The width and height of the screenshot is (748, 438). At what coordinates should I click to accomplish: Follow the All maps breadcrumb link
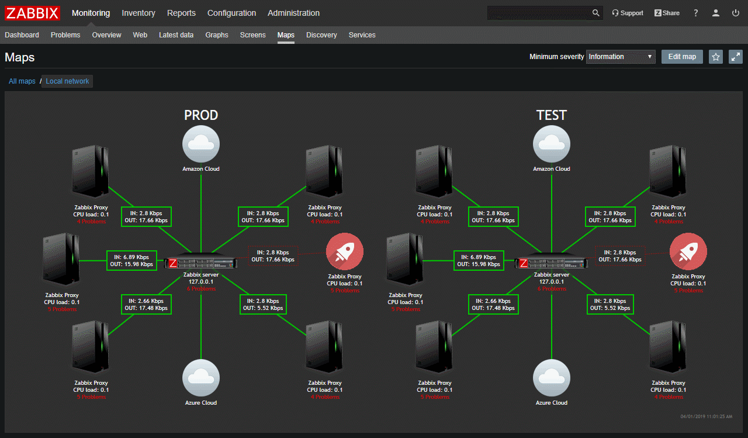pos(22,81)
